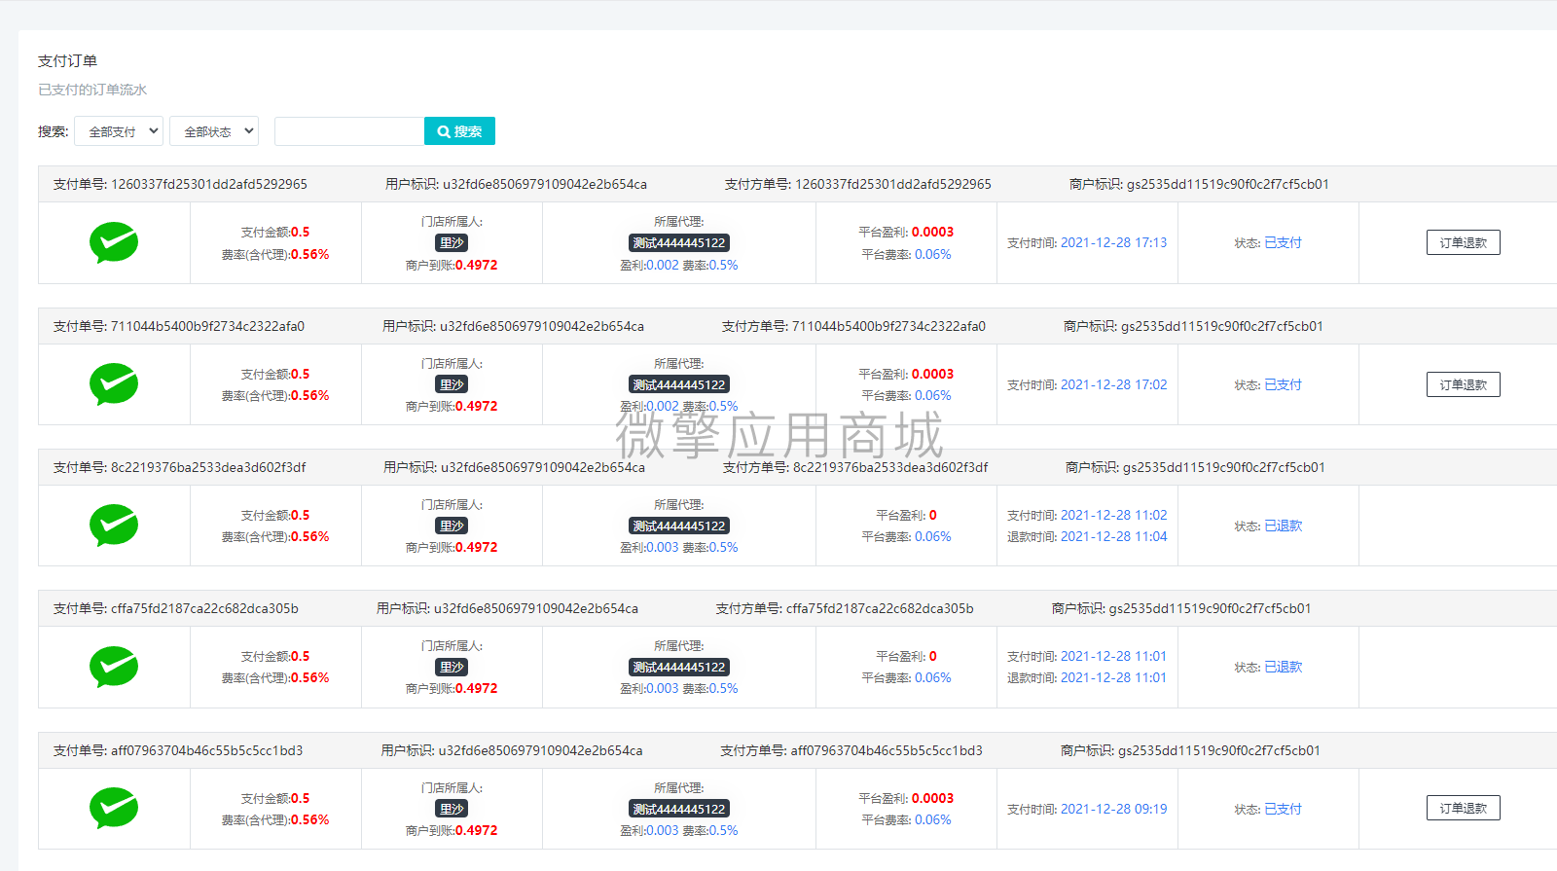Click 里沙 store owner tag in the 11:01 order
The image size is (1557, 871).
click(452, 667)
